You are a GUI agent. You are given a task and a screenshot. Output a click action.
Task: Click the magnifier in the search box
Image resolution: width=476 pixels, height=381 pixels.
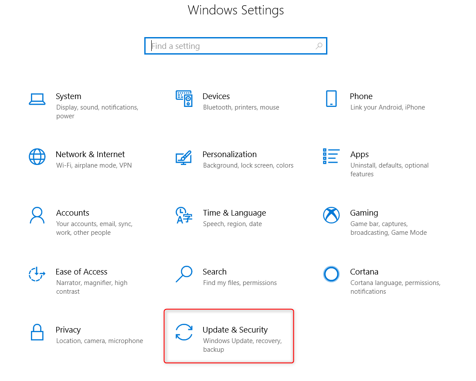click(319, 46)
